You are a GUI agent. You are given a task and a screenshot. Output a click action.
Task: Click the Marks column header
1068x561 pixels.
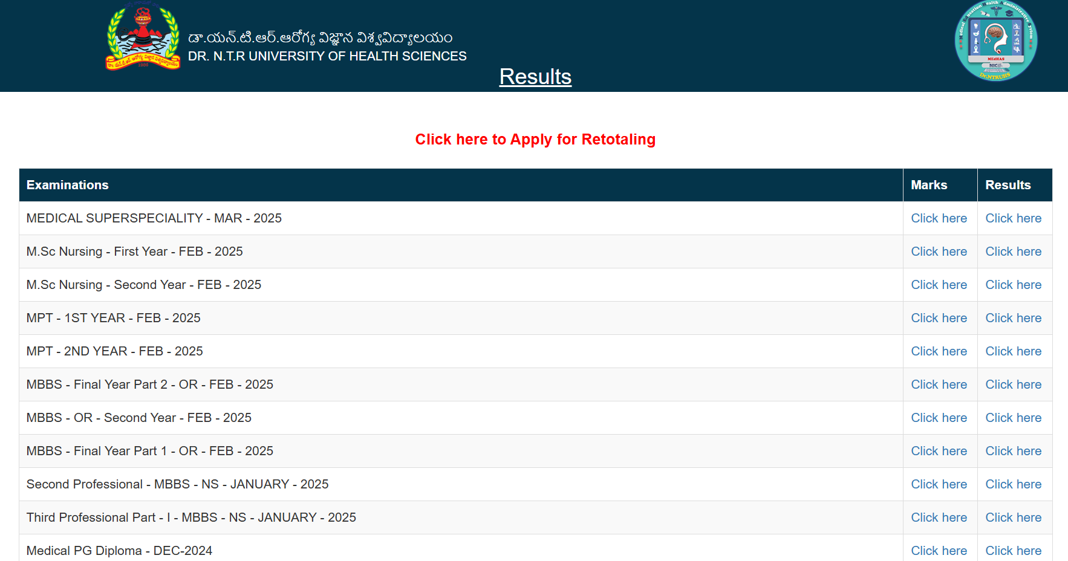click(929, 185)
